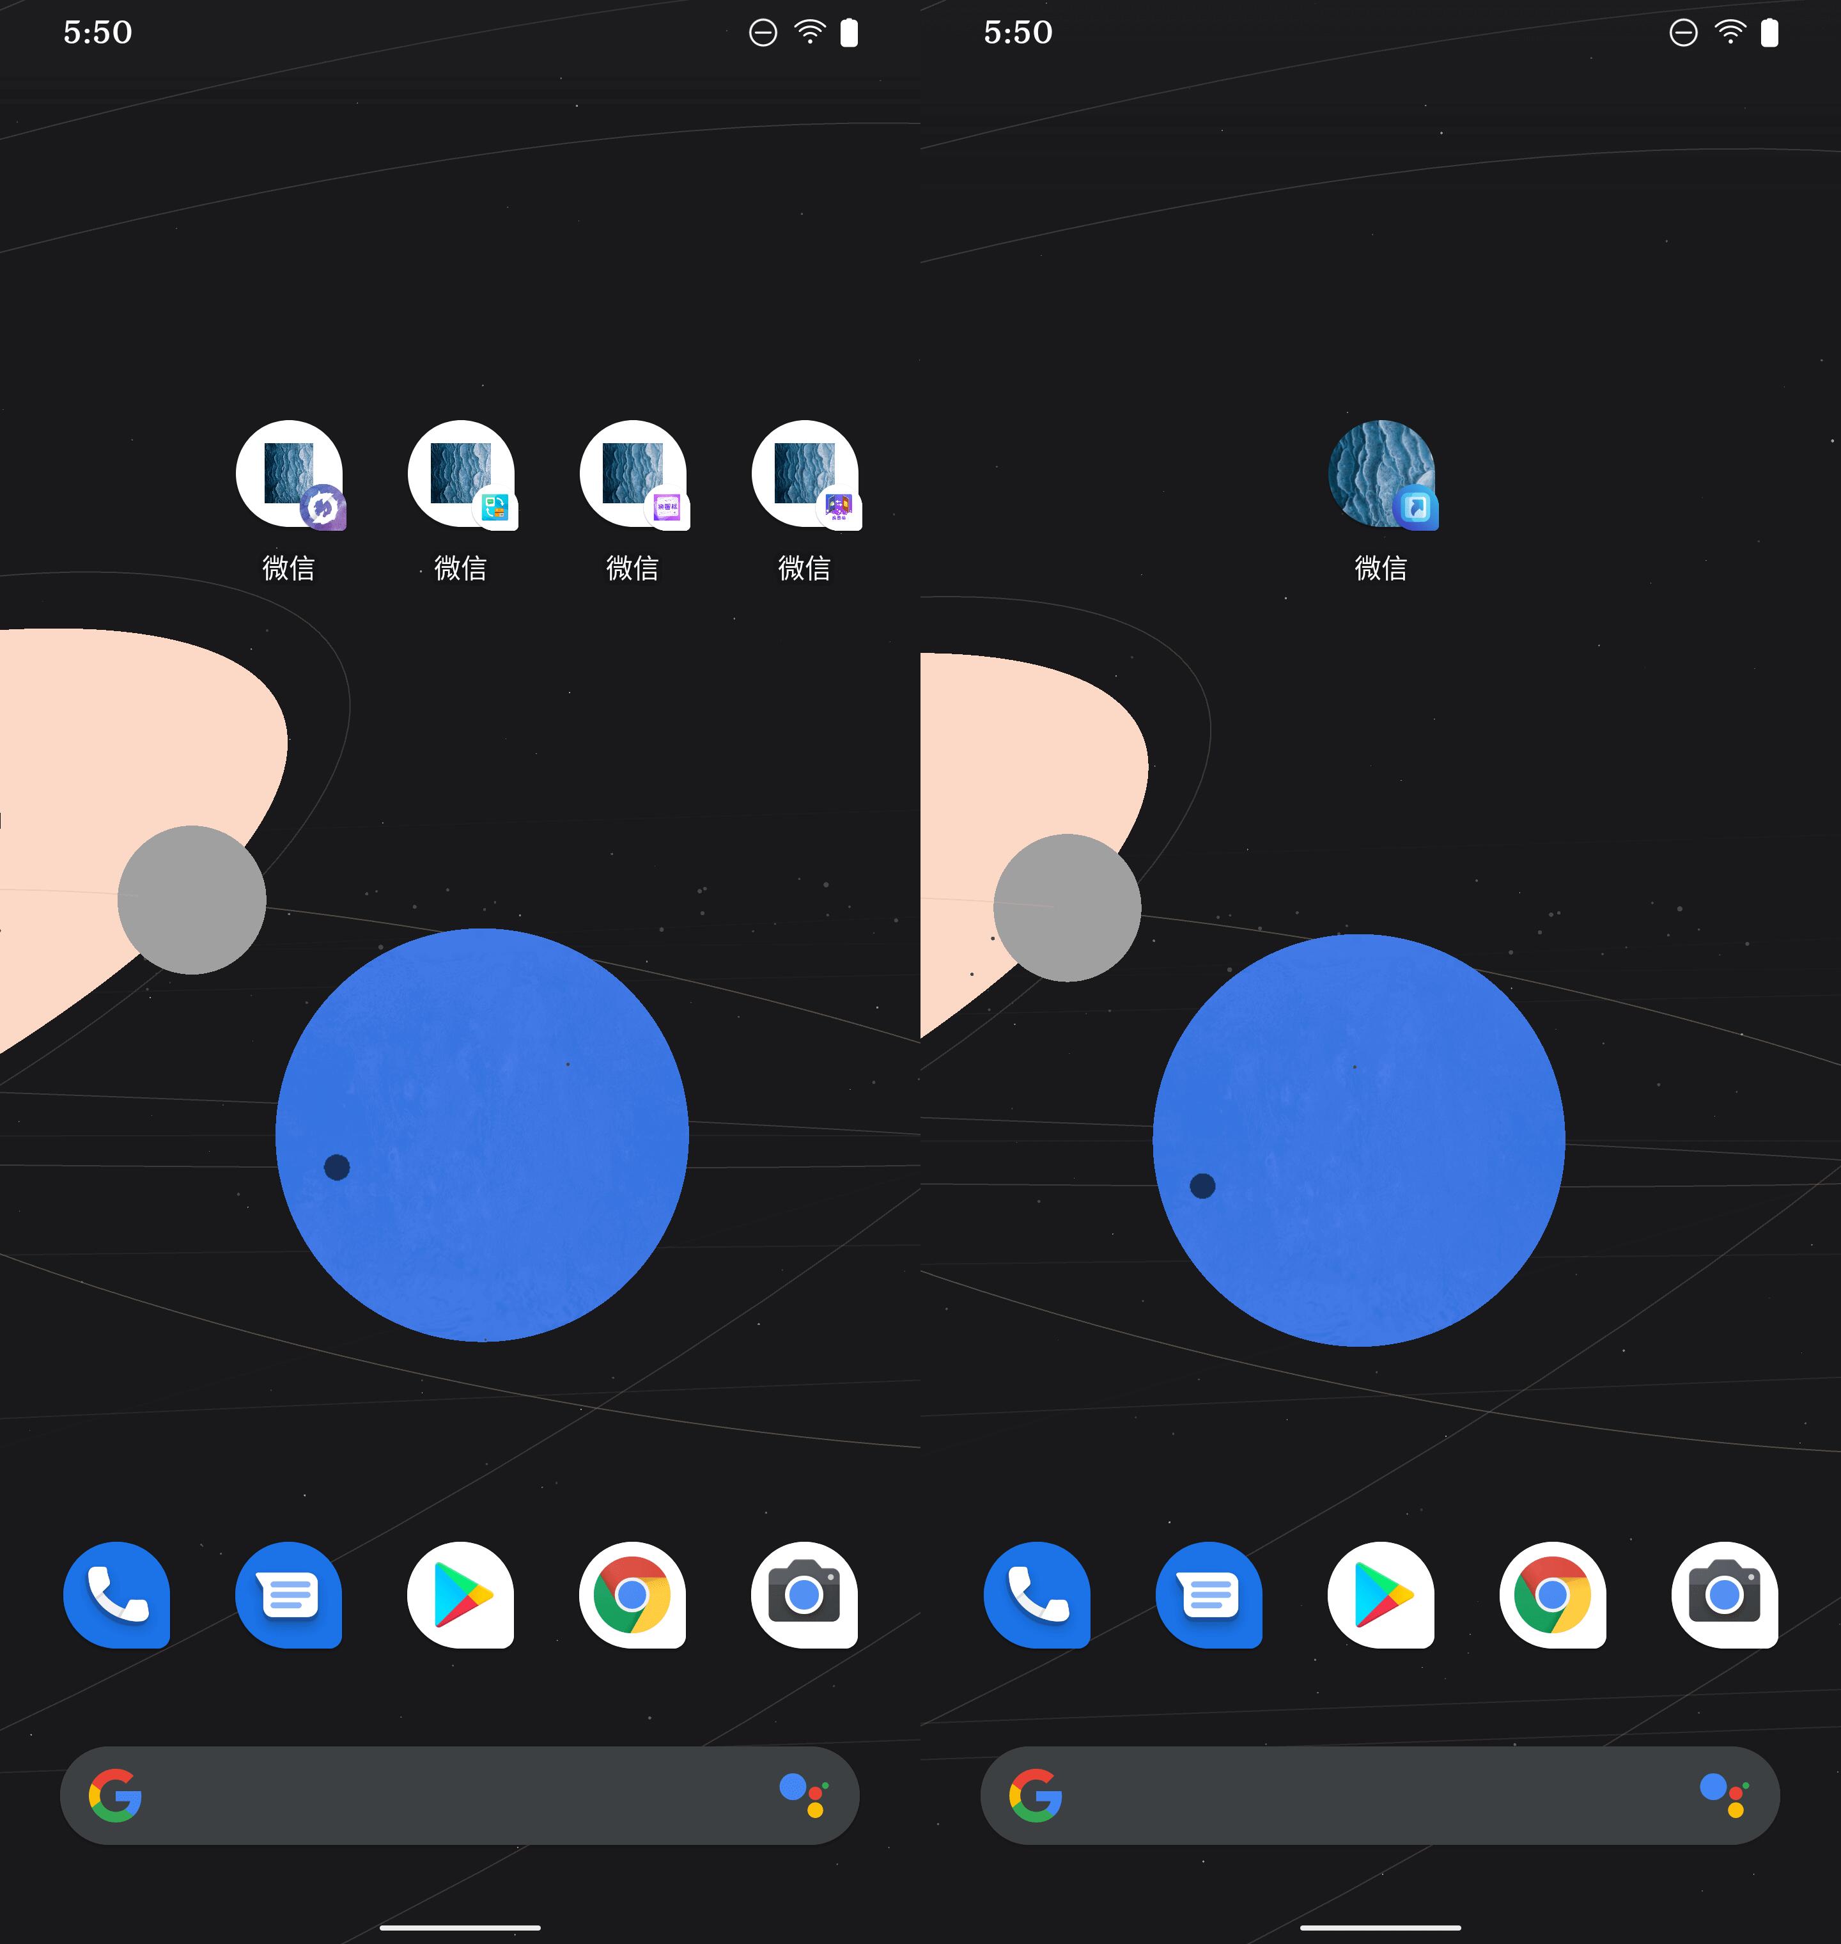
Task: Open Play Store in right screen dock
Action: (1381, 1594)
